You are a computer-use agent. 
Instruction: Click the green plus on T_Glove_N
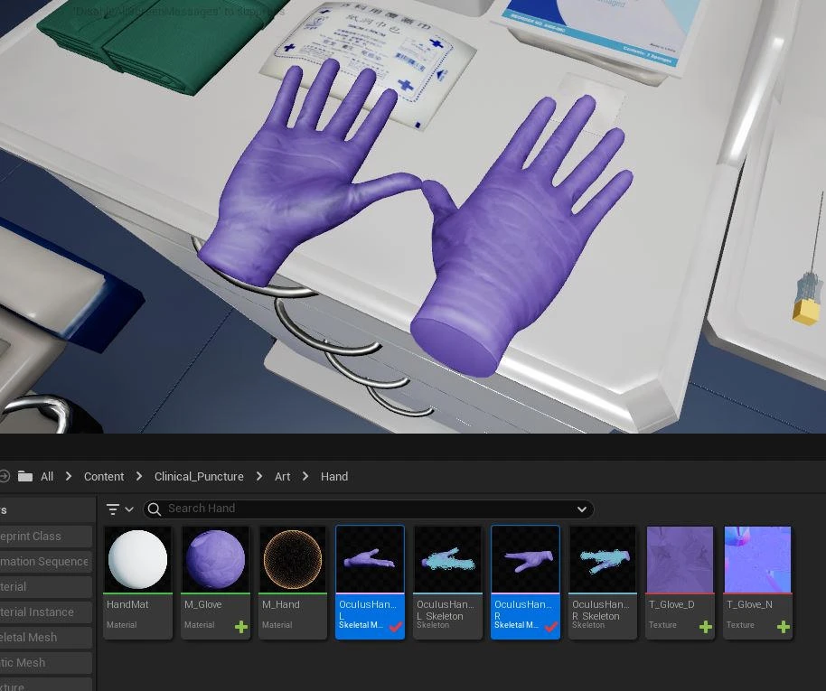[784, 627]
